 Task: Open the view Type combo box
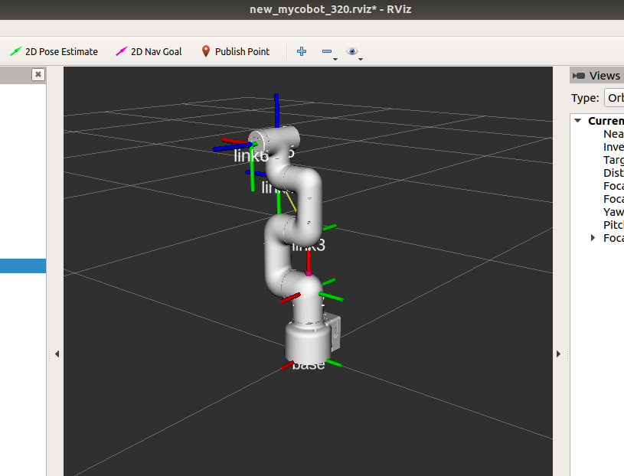click(x=613, y=98)
